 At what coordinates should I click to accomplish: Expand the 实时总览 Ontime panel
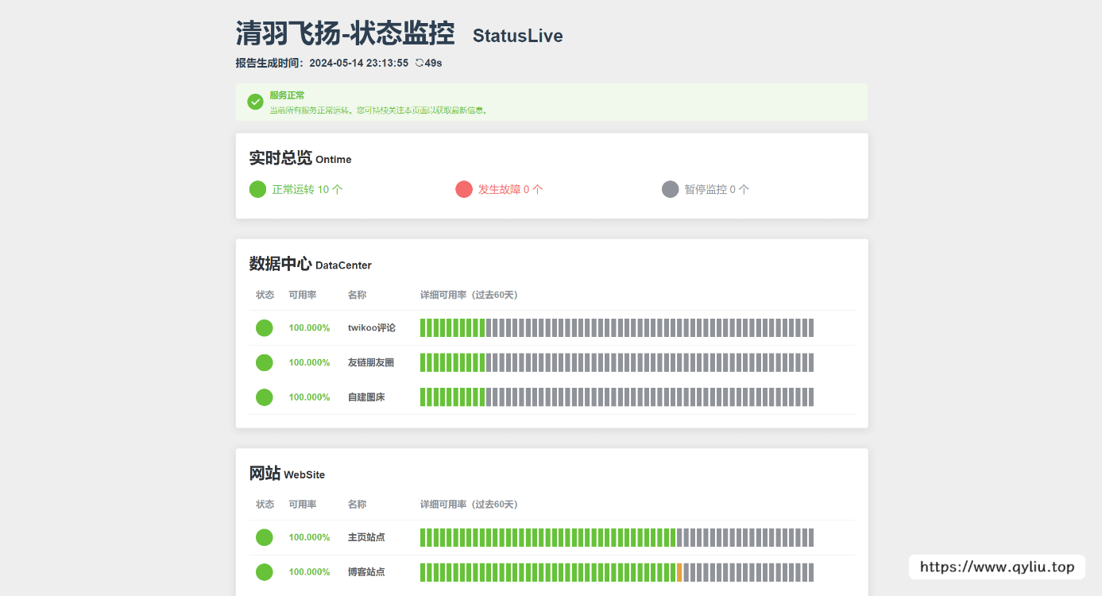pos(299,158)
